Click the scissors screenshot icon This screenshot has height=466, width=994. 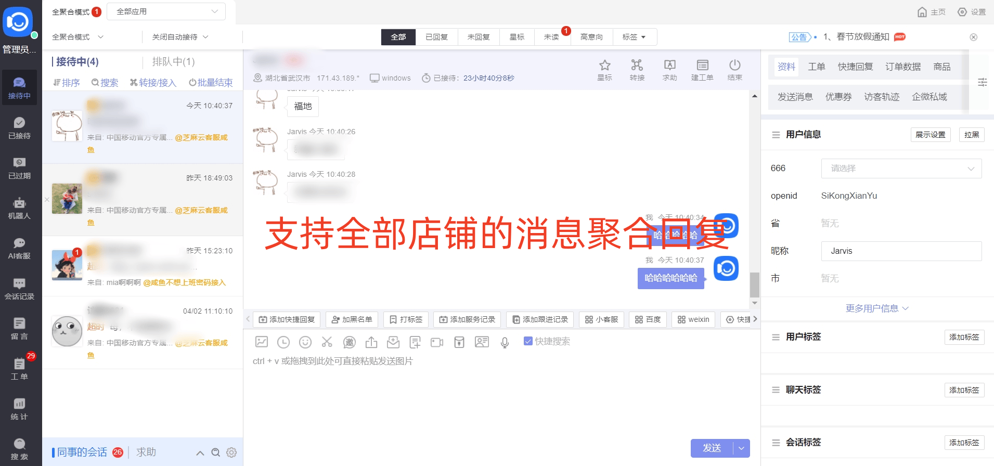(x=327, y=342)
